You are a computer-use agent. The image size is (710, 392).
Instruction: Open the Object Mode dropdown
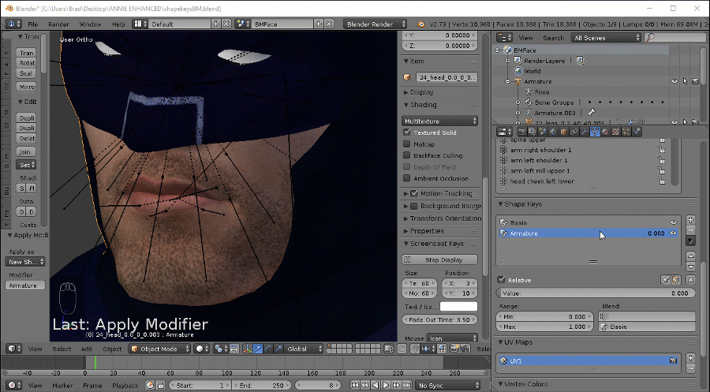coord(160,349)
